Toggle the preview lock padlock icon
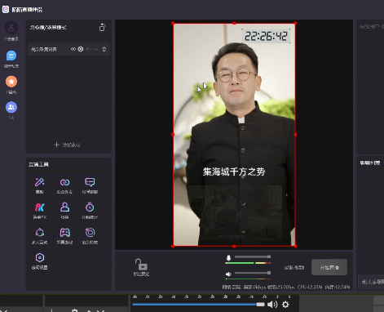The image size is (384, 312). [141, 265]
